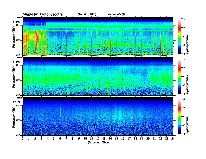The image size is (206, 159).
Task: Click the hour 0 tick label
Action: click(23, 138)
